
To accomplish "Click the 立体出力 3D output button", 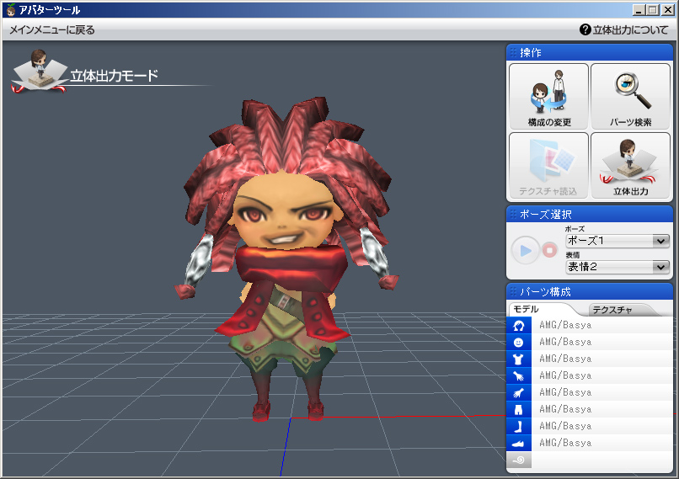I will pos(630,166).
